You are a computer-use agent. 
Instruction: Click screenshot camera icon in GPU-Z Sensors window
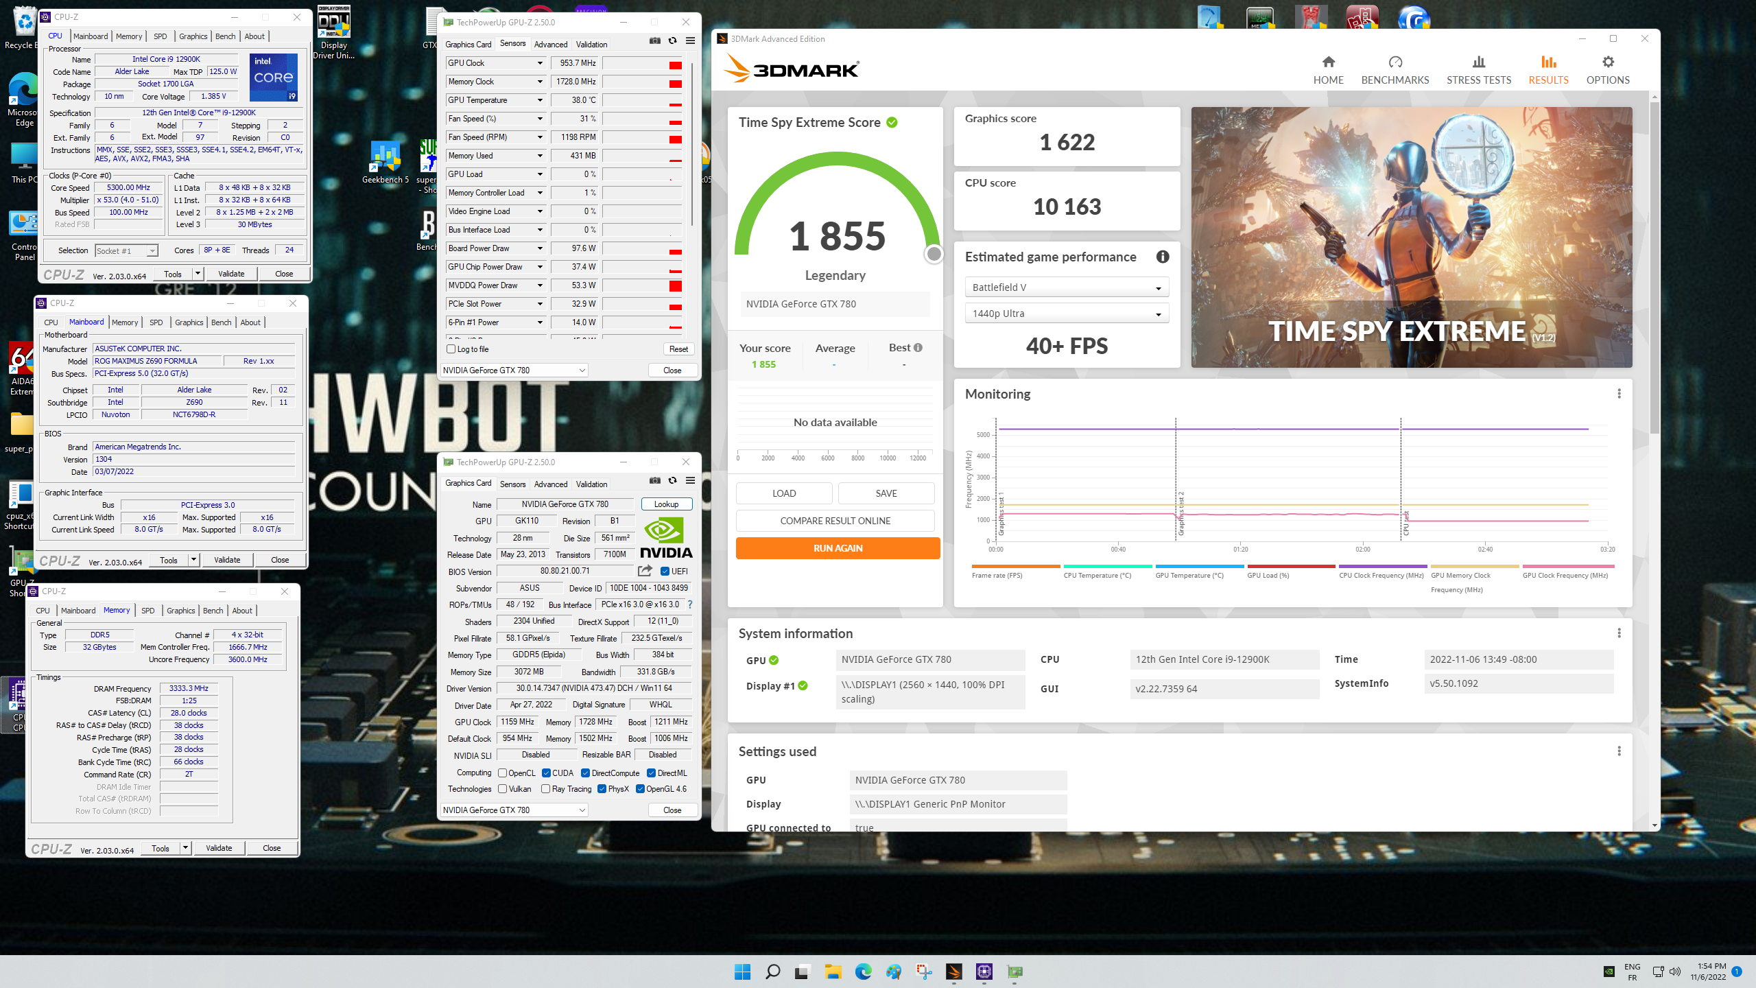click(x=655, y=41)
